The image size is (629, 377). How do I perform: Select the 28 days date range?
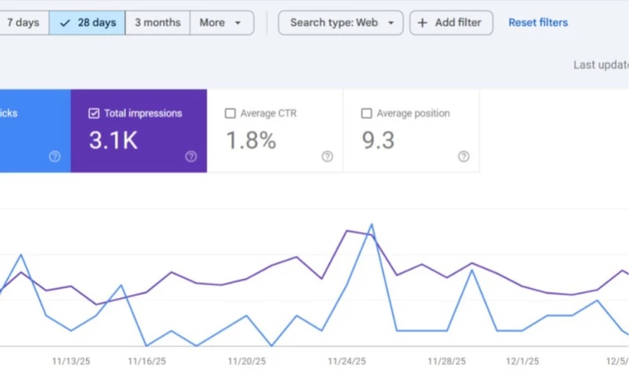pyautogui.click(x=87, y=23)
